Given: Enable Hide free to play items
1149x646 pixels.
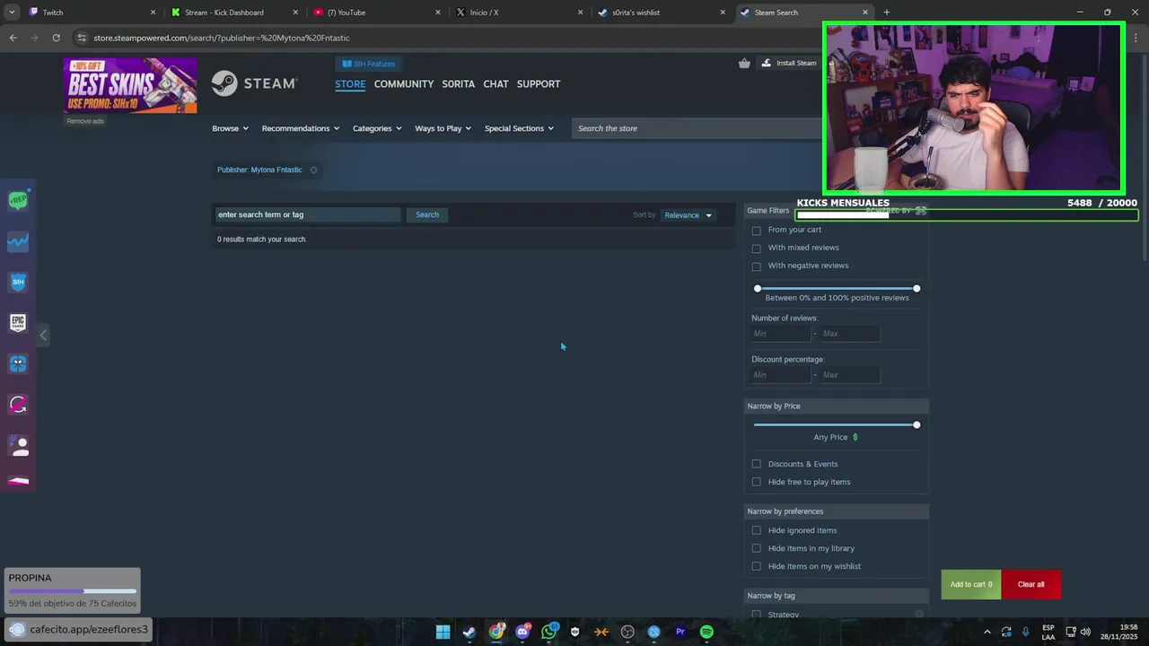Looking at the screenshot, I should 757,482.
